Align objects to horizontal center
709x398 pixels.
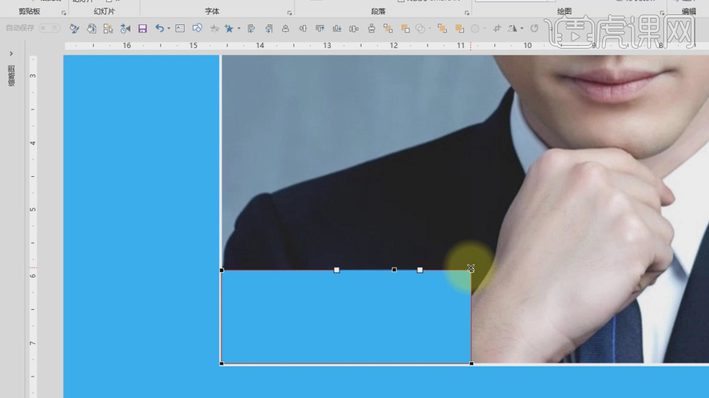pyautogui.click(x=285, y=29)
